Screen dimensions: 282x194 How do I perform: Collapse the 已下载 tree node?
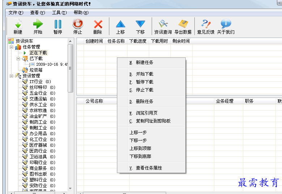(x=18, y=59)
